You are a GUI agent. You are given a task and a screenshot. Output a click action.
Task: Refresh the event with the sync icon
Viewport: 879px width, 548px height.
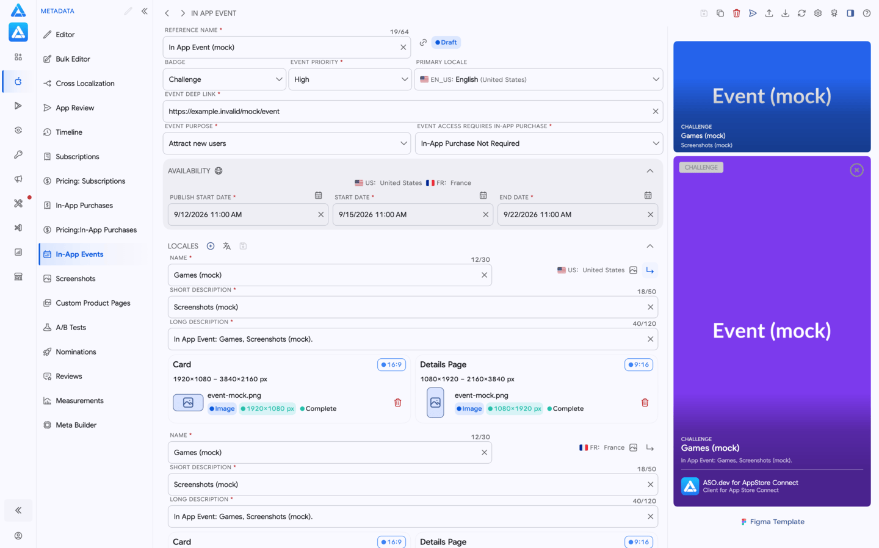click(x=801, y=13)
